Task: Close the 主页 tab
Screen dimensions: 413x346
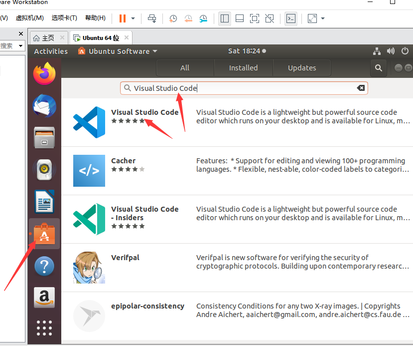Action: (x=62, y=37)
